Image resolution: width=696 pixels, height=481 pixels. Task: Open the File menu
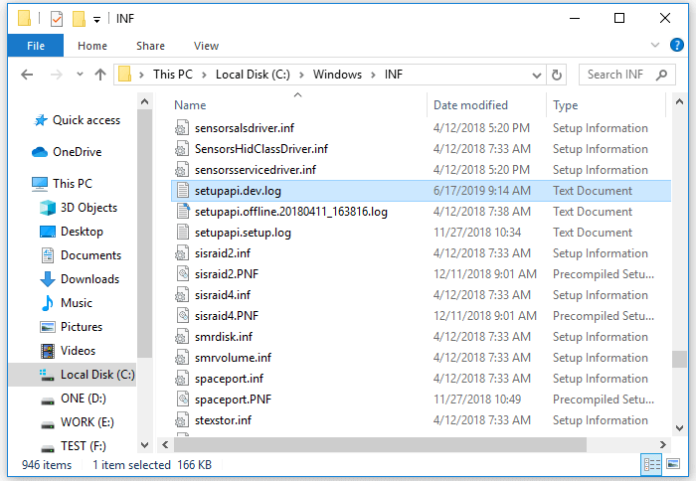pyautogui.click(x=36, y=46)
